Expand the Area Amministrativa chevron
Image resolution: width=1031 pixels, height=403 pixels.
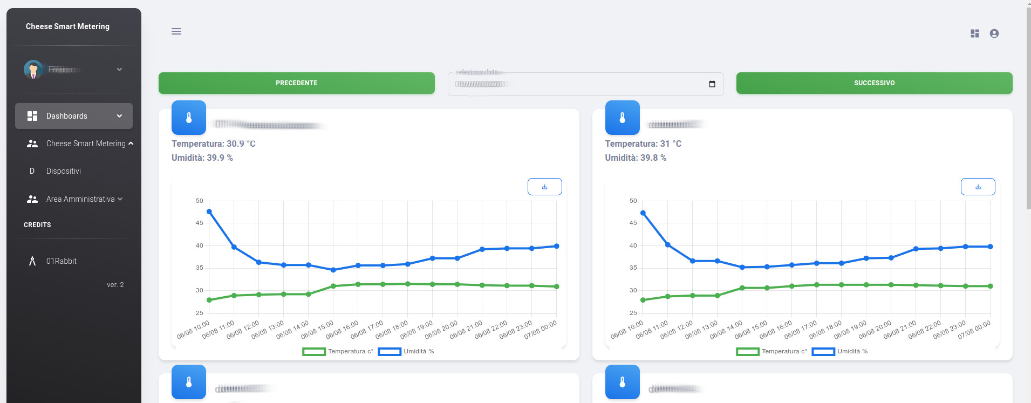120,199
